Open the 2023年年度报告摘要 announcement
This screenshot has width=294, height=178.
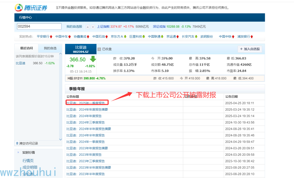pyautogui.click(x=87, y=148)
